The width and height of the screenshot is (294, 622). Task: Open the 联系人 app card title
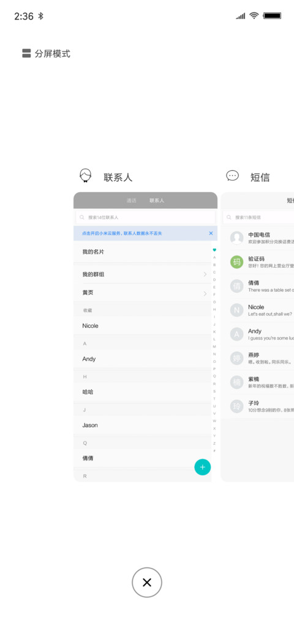(x=118, y=177)
